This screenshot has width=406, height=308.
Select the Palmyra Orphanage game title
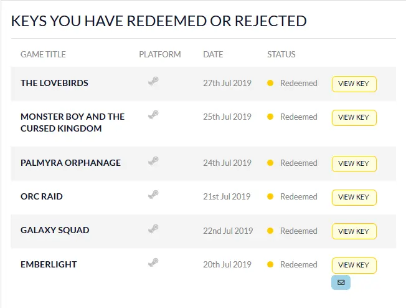(x=70, y=163)
